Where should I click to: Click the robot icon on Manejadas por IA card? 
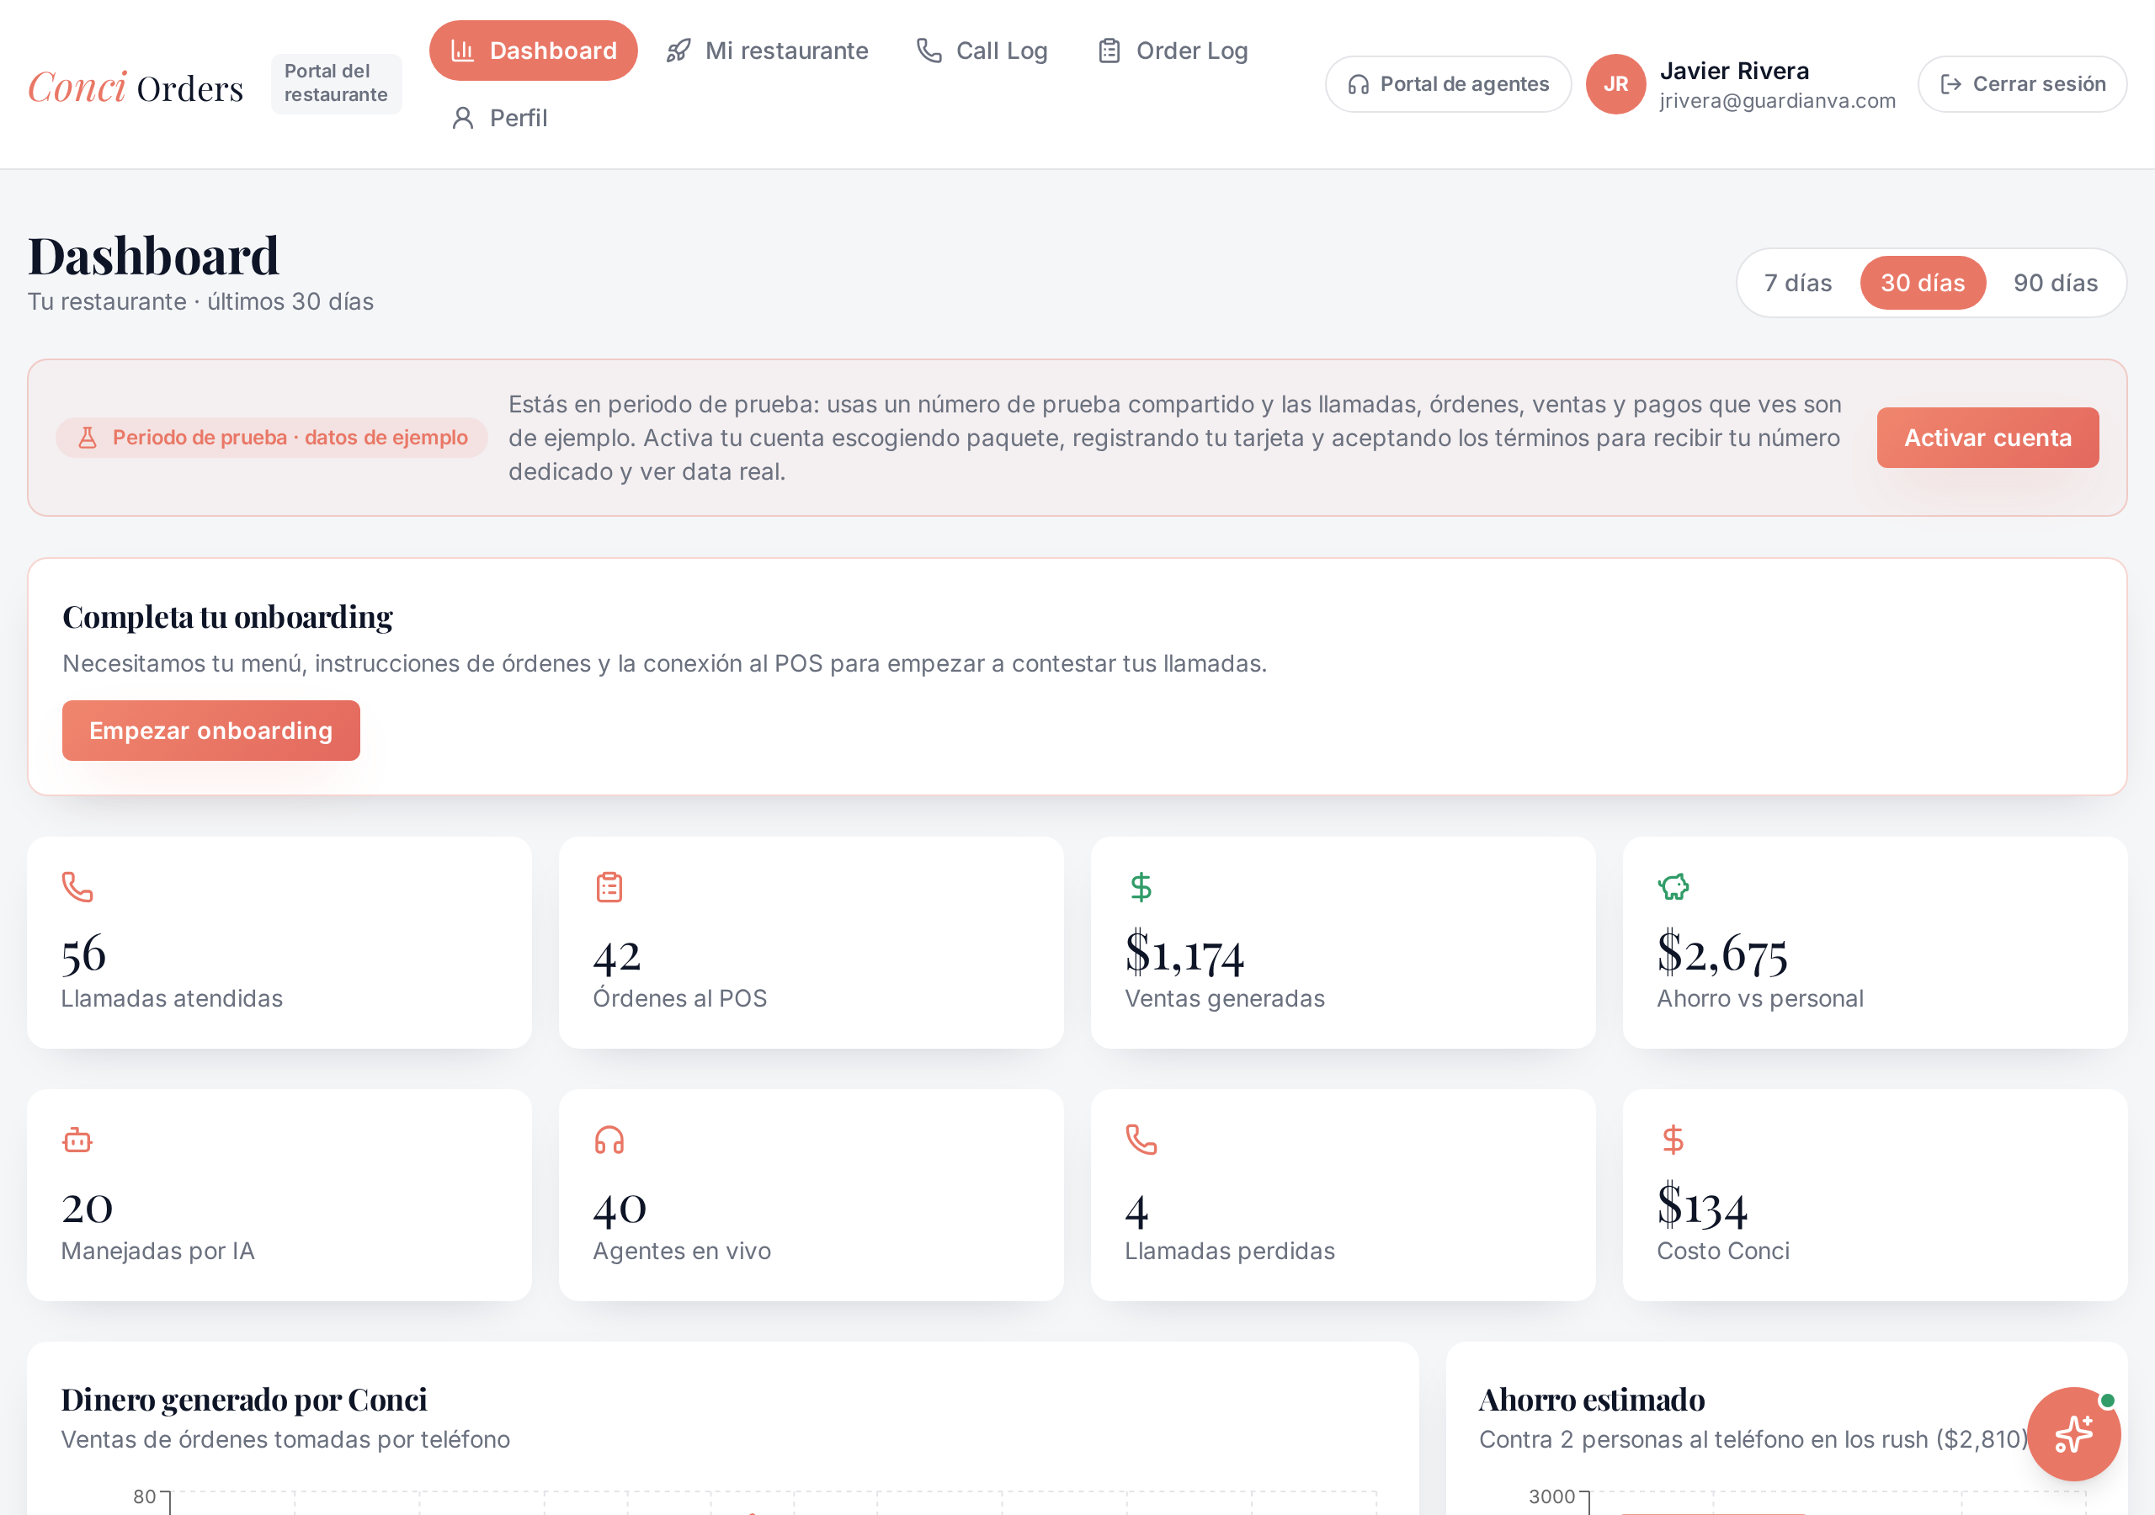pyautogui.click(x=78, y=1140)
